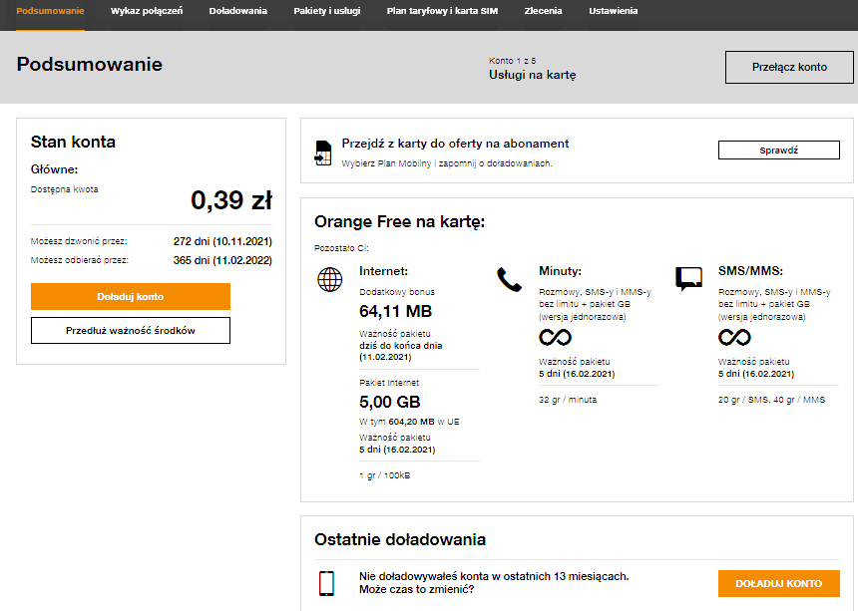Select the Zlecenia tab
The width and height of the screenshot is (858, 611).
click(543, 11)
